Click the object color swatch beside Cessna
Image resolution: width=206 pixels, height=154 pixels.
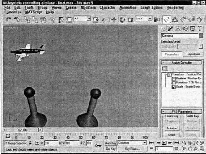200,36
